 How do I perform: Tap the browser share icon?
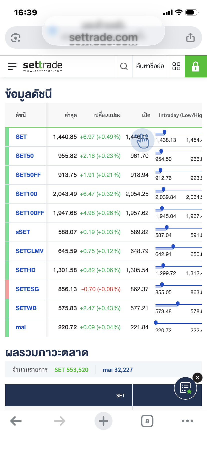(x=190, y=38)
